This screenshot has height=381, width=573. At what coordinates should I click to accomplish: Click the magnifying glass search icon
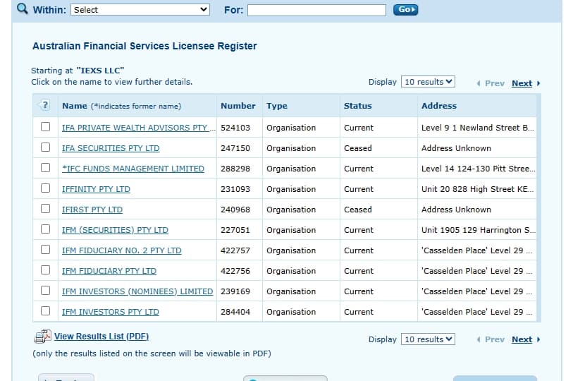pos(23,8)
